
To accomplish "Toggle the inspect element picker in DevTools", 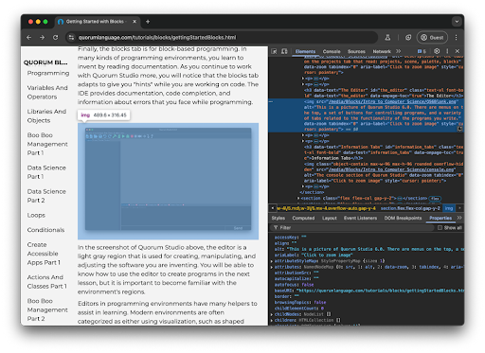I will point(274,51).
